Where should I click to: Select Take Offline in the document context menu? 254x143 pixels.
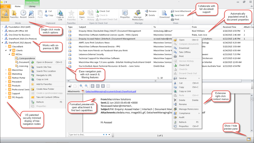187,52
